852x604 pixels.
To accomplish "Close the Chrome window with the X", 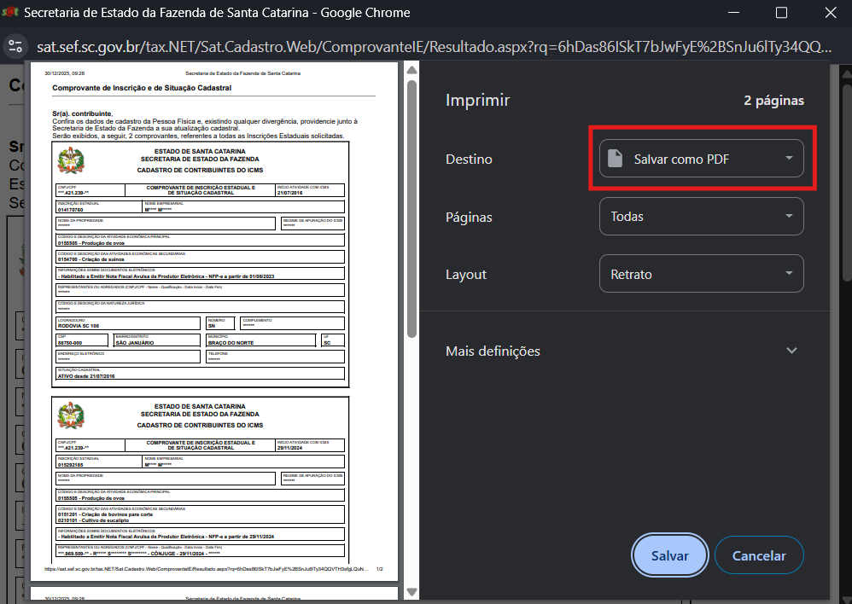I will 829,13.
